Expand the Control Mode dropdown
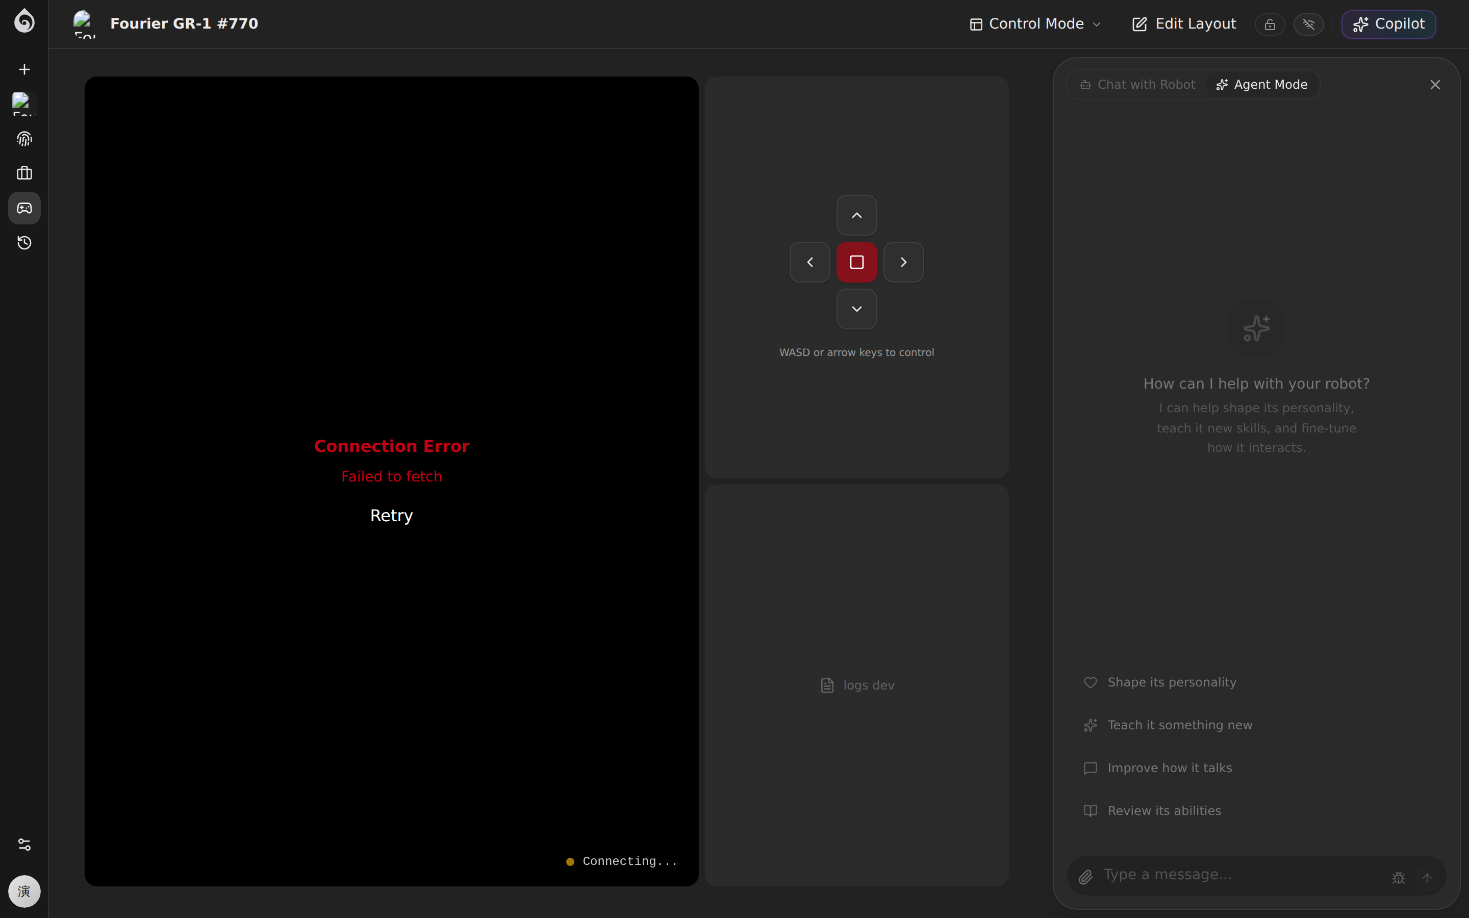Viewport: 1469px width, 918px height. click(1035, 23)
